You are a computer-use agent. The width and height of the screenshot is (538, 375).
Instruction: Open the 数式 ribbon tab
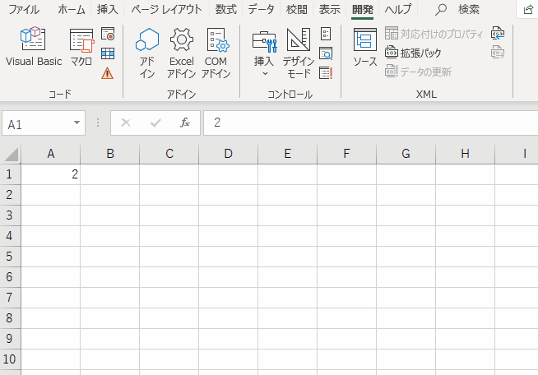pos(225,9)
